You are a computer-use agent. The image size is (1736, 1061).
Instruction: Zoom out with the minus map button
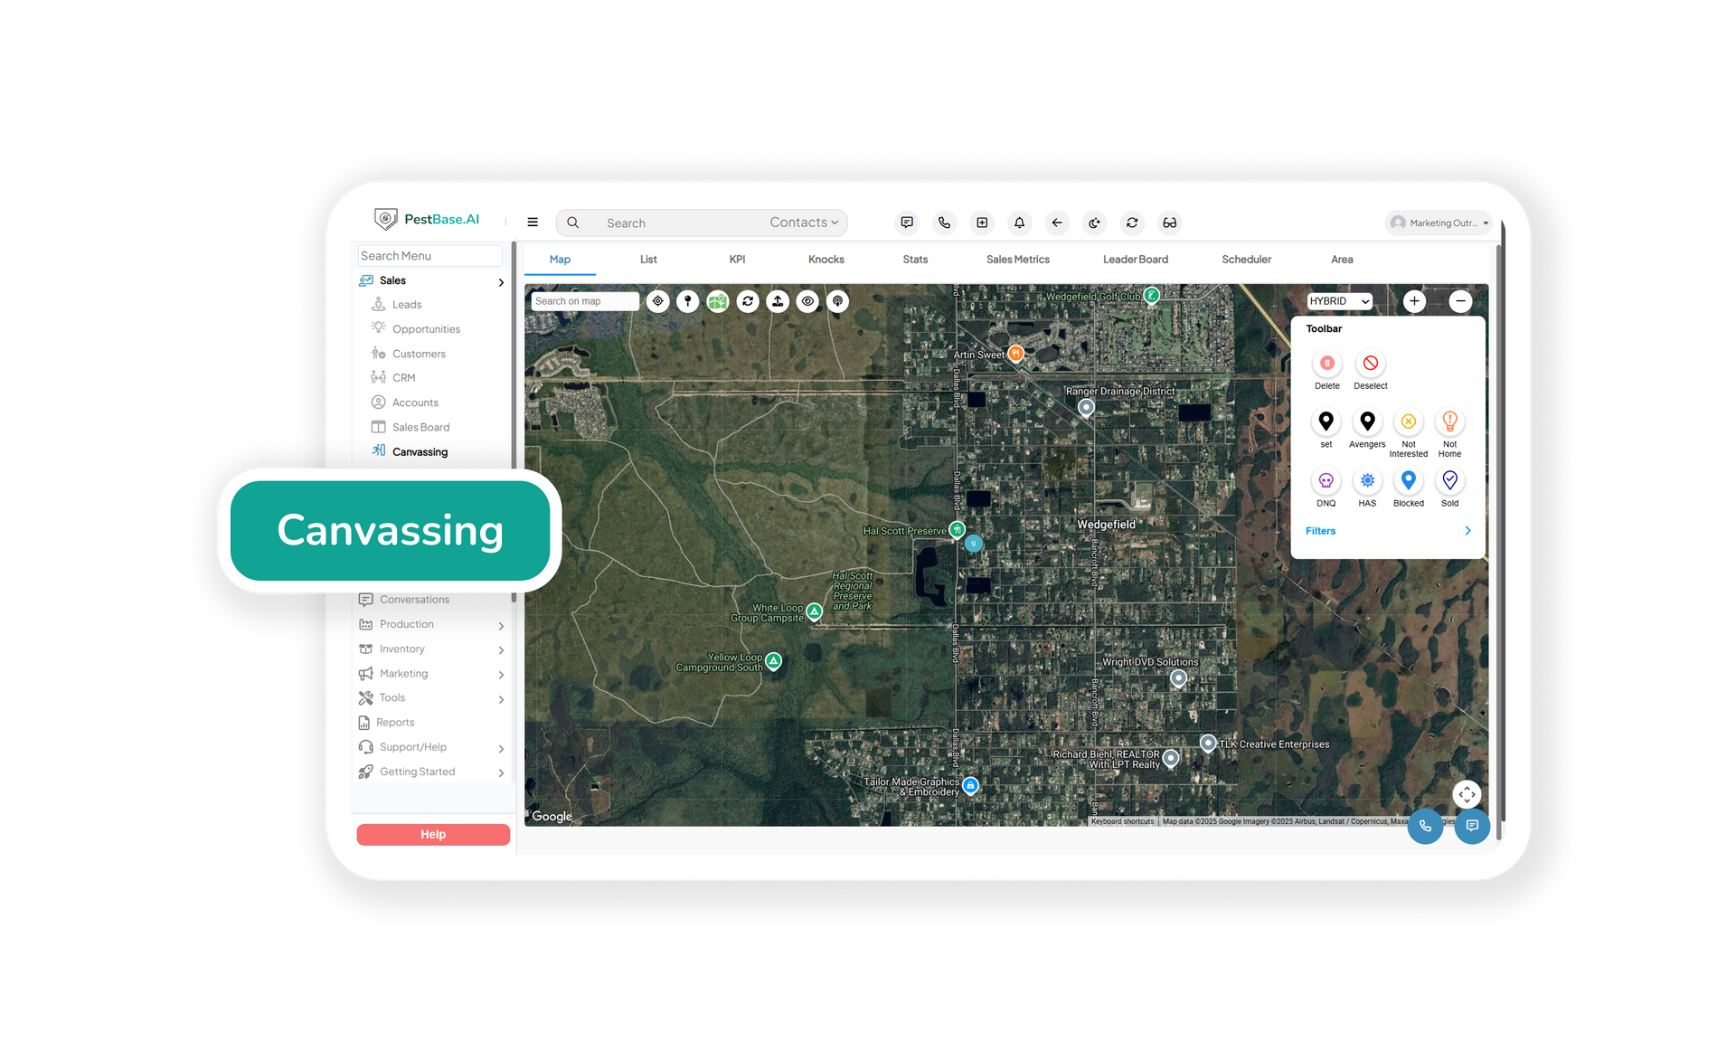[1460, 301]
